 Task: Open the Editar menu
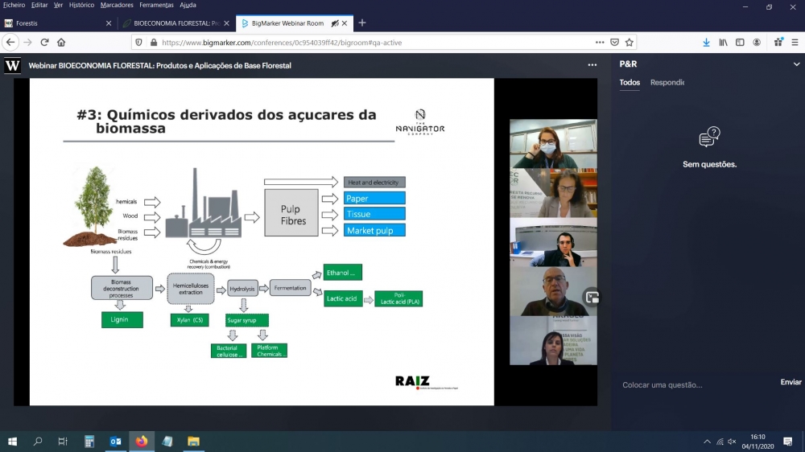coord(39,5)
